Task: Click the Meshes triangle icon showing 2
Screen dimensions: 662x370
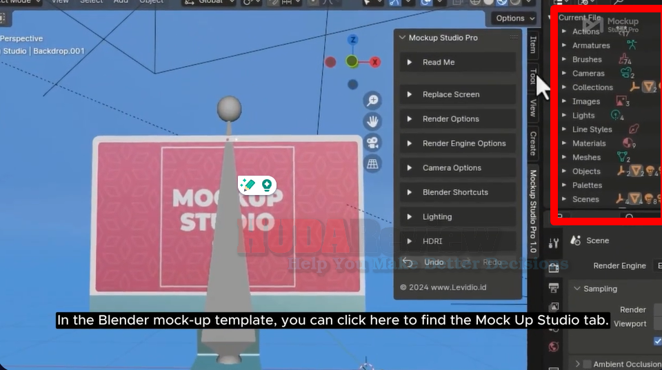Action: [x=623, y=157]
